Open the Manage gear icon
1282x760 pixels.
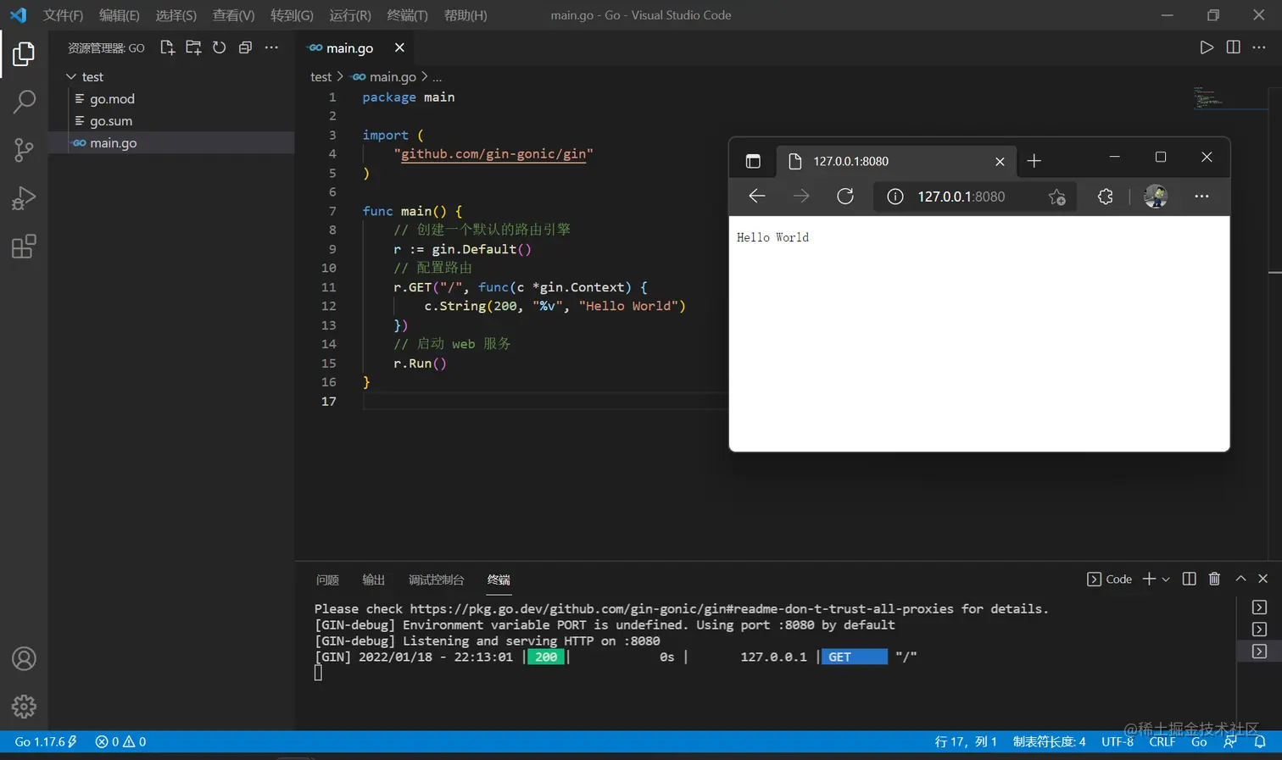24,706
